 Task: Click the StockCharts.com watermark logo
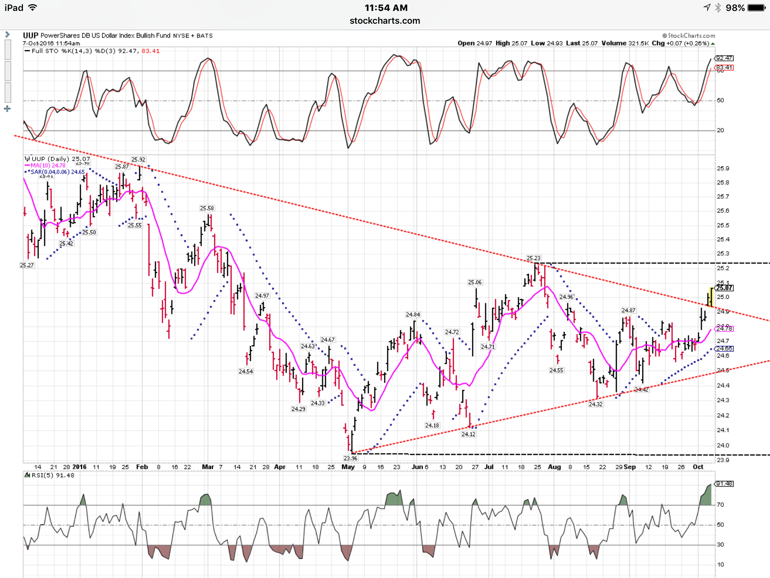(x=689, y=36)
